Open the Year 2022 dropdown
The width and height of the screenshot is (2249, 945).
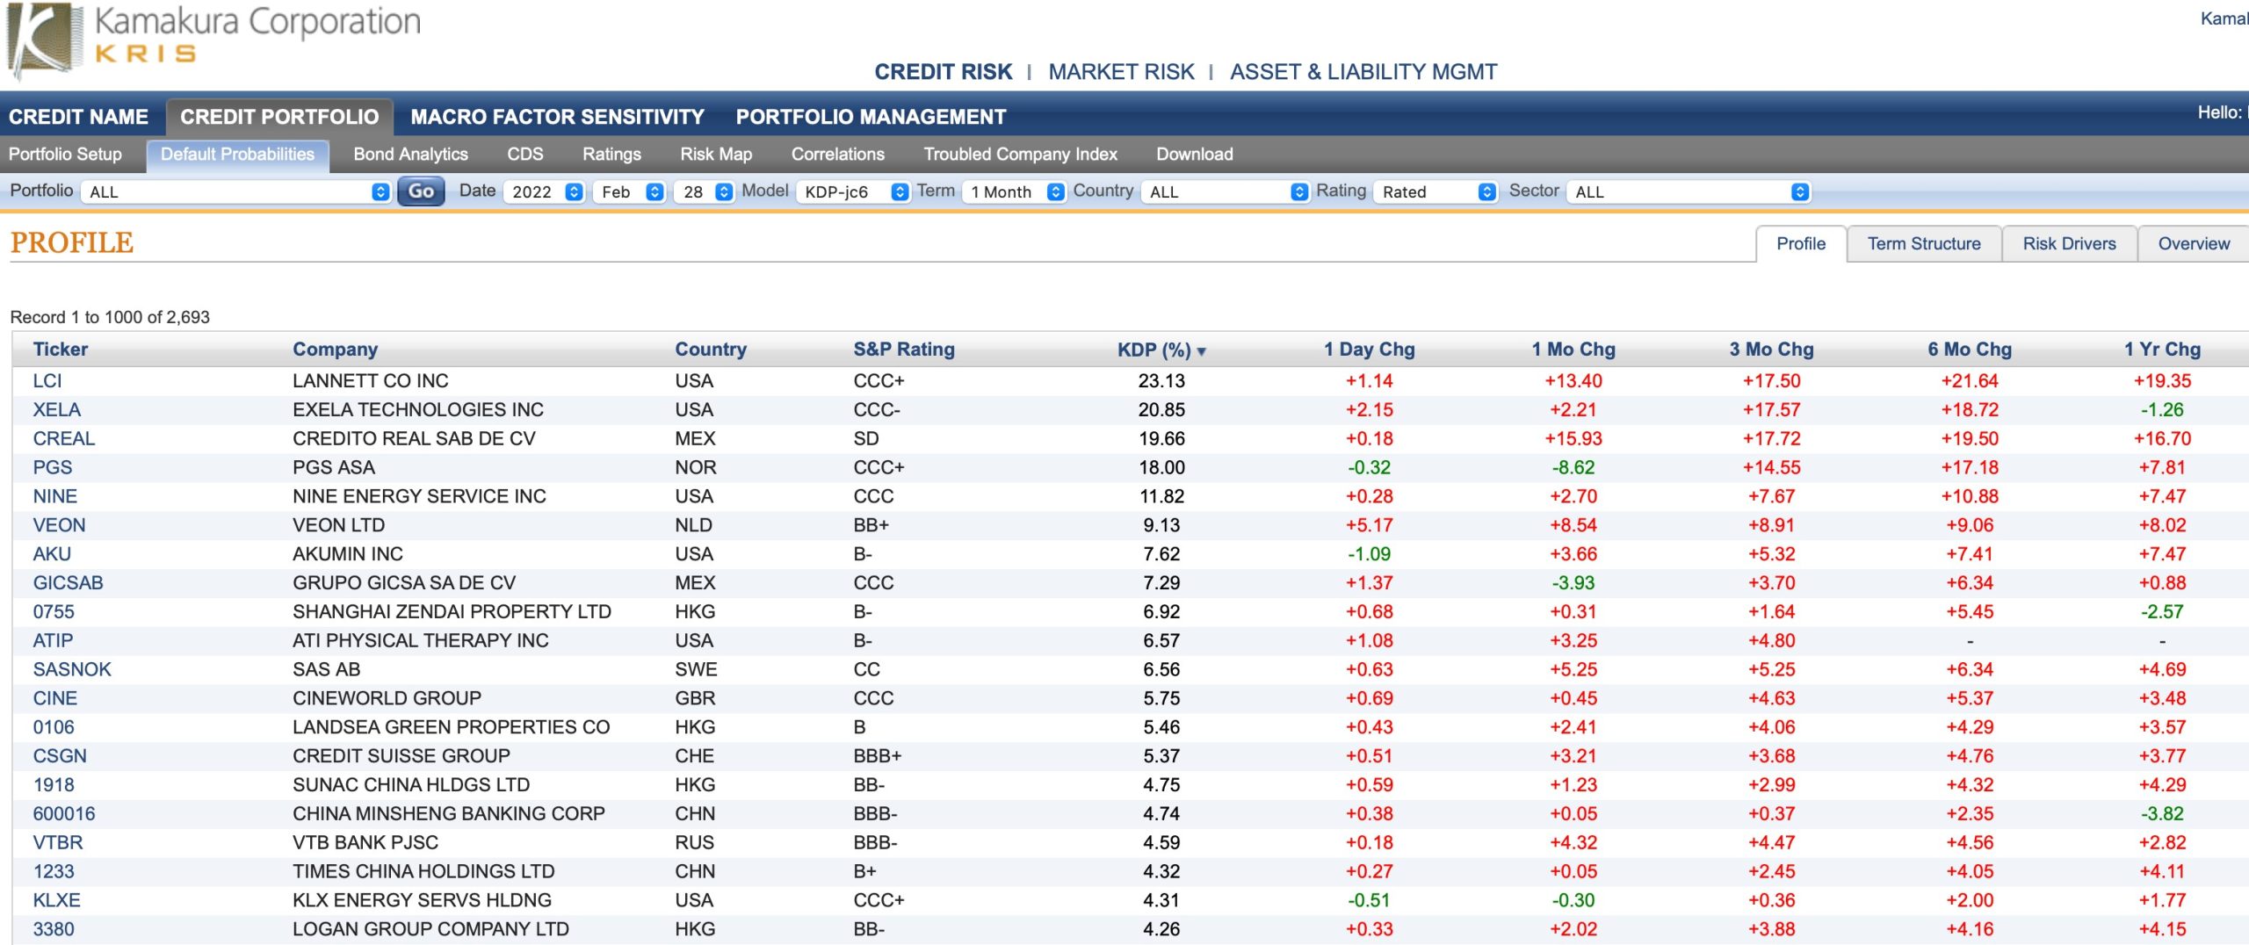[544, 191]
